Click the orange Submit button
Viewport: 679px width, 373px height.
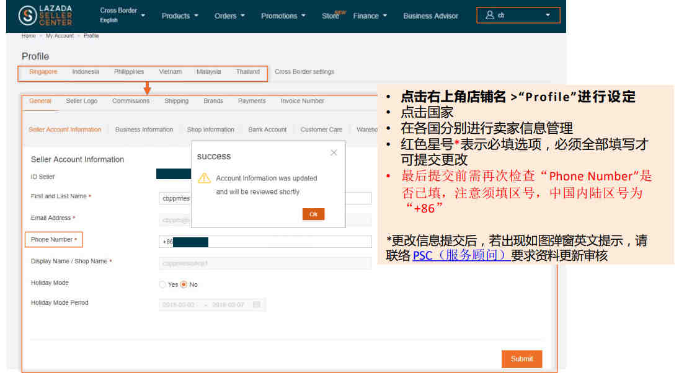click(x=522, y=359)
